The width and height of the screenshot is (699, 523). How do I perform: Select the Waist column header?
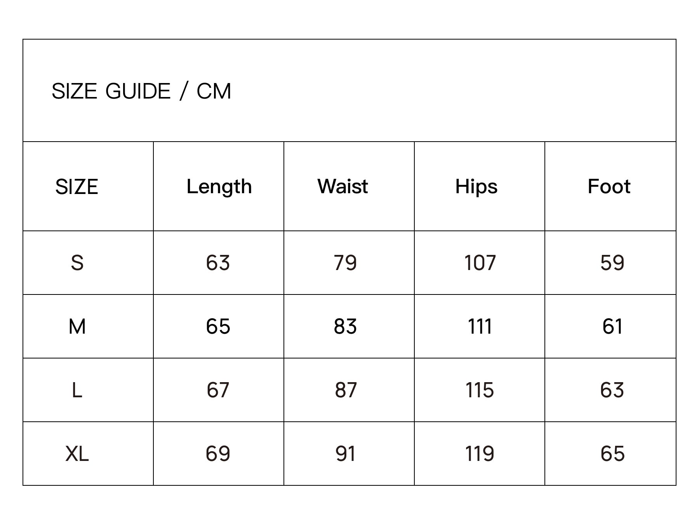click(343, 186)
